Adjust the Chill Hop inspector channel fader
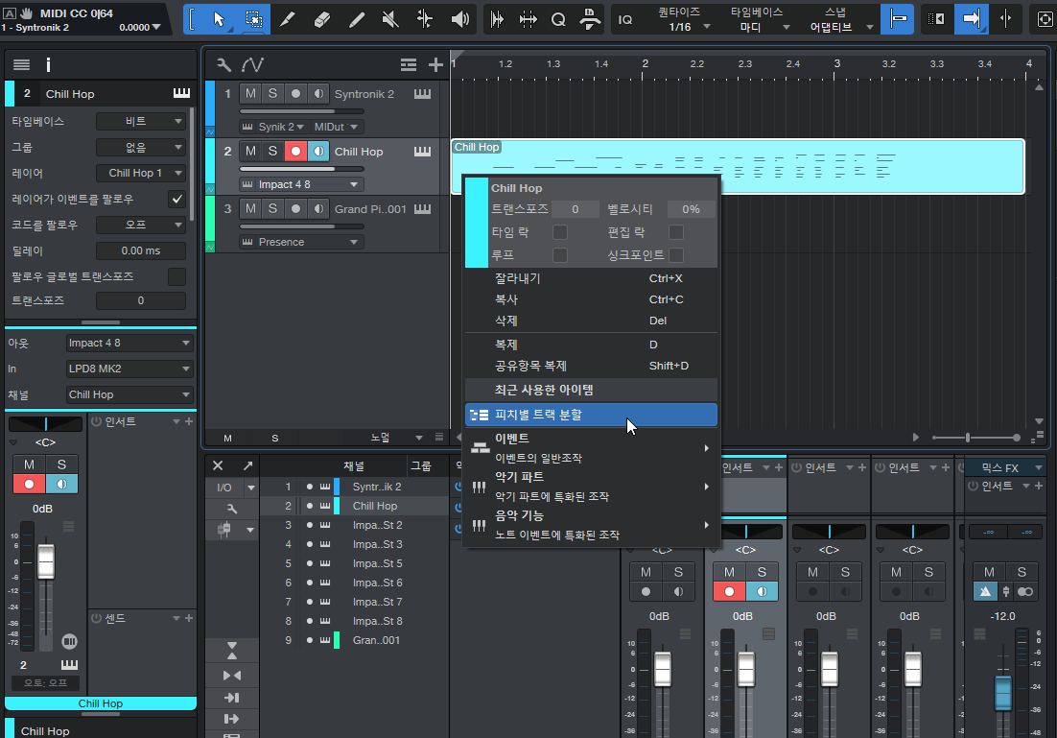 [x=46, y=562]
